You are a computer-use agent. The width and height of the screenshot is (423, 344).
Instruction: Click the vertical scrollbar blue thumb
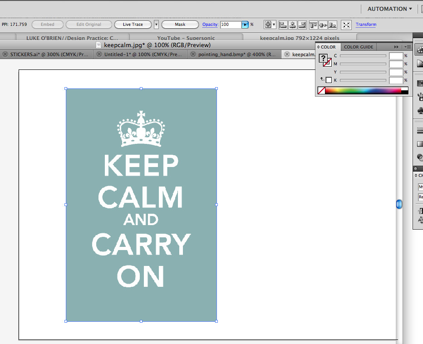point(399,204)
